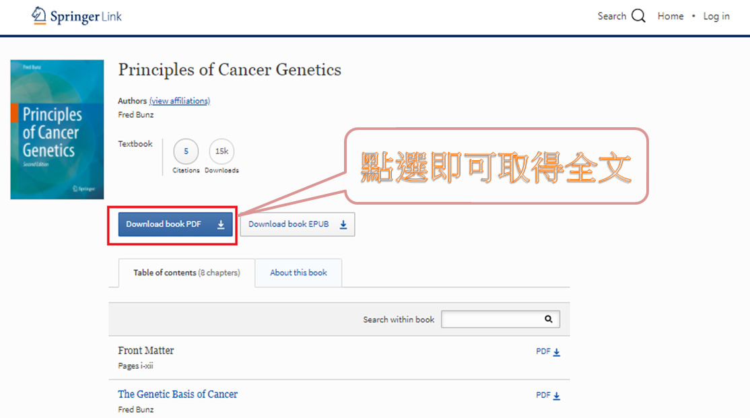The height and width of the screenshot is (418, 750).
Task: Click the SpringerLink horse logo
Action: 39,15
